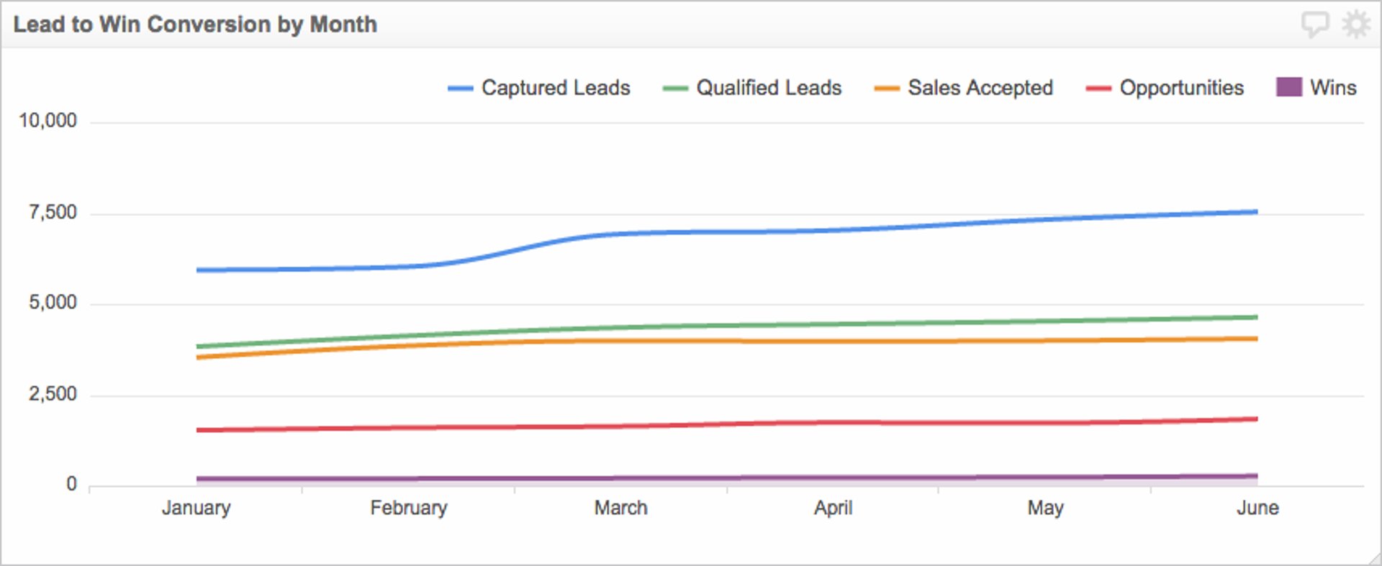Open chart options using the gear control

(1357, 23)
